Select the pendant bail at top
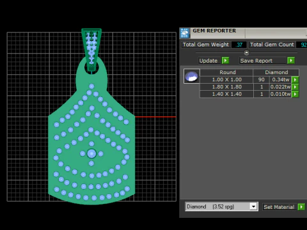Screen dimensions: 307x230 (91, 49)
